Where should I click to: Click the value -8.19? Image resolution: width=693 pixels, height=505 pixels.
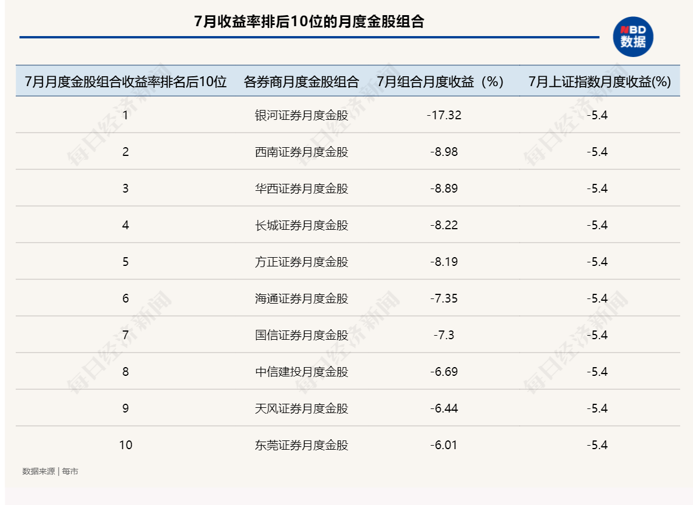pyautogui.click(x=444, y=262)
